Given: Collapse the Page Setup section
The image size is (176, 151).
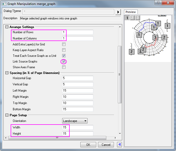Looking at the screenshot, I should click(6, 115).
